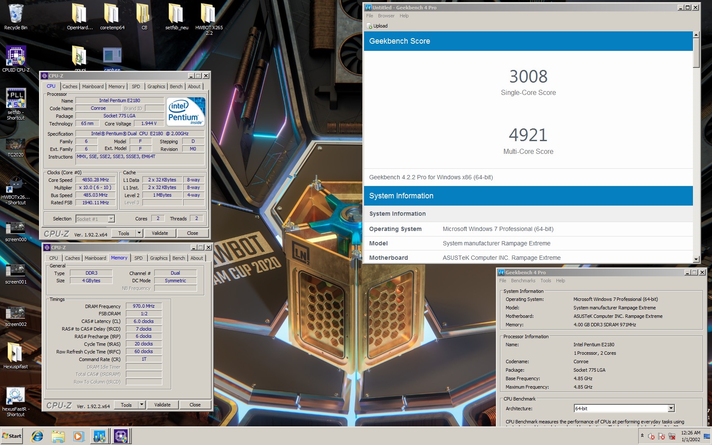Open the CB folder on desktop
Viewport: 712px width, 445px height.
tap(144, 17)
